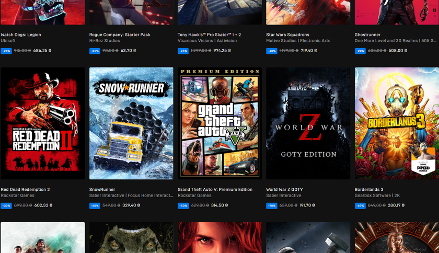Viewport: 439px width, 253px height.
Task: Click the 191,70 price of World War Z
Action: pos(307,205)
